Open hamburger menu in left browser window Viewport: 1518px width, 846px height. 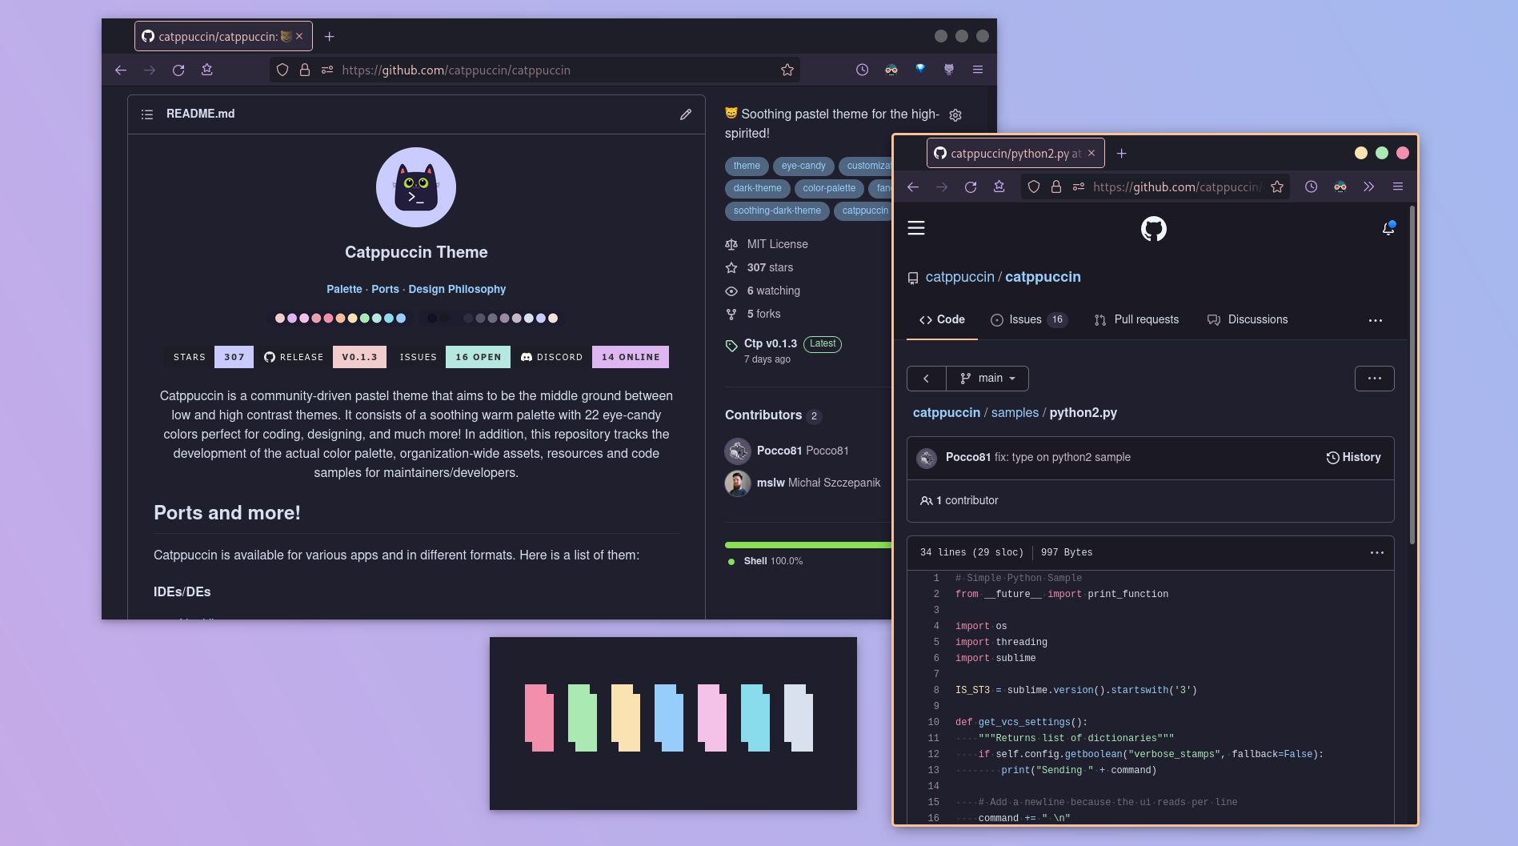[x=978, y=70]
